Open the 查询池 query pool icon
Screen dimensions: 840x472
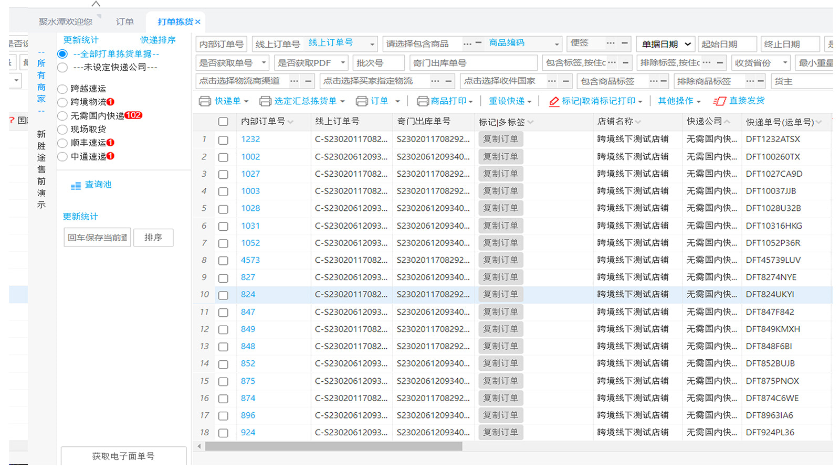coord(76,186)
